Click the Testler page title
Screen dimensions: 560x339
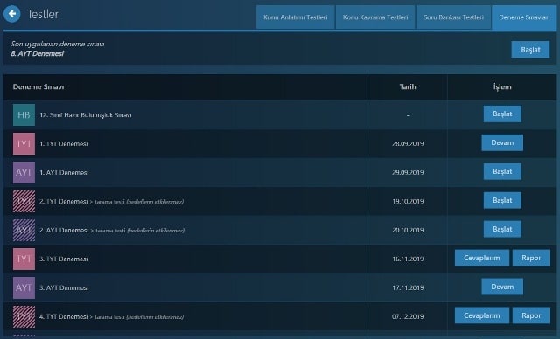coord(43,14)
